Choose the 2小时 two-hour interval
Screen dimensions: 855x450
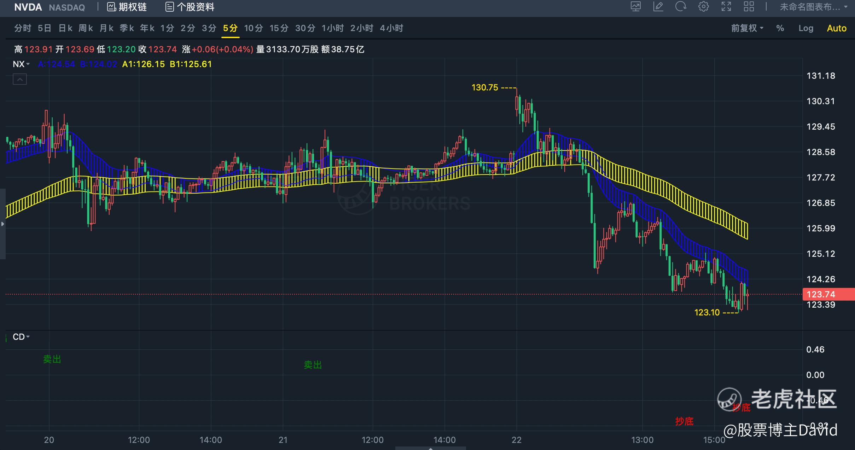(362, 28)
